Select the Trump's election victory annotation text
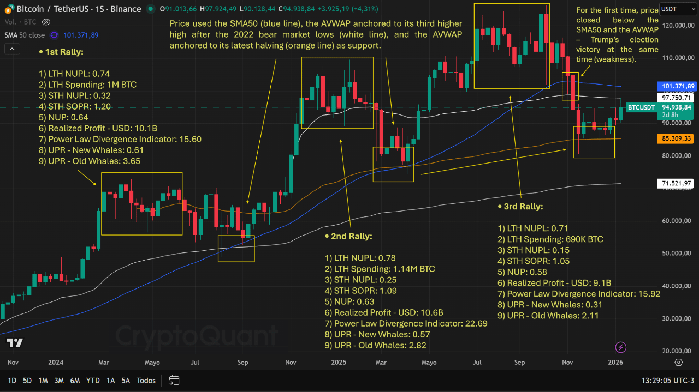Screen dimensions: 699x392 coord(617,34)
